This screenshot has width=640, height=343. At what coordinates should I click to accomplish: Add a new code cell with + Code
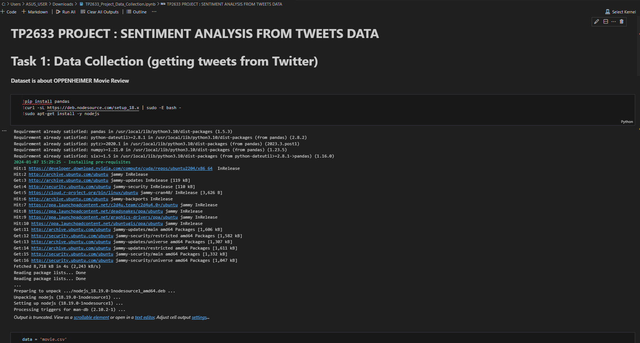[x=9, y=12]
